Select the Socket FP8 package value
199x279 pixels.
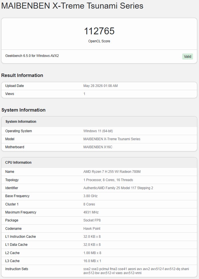coord(92,220)
